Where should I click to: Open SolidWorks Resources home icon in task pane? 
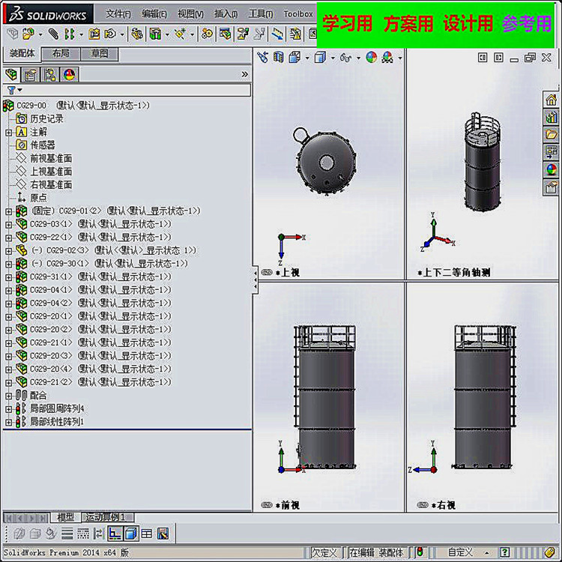point(551,99)
